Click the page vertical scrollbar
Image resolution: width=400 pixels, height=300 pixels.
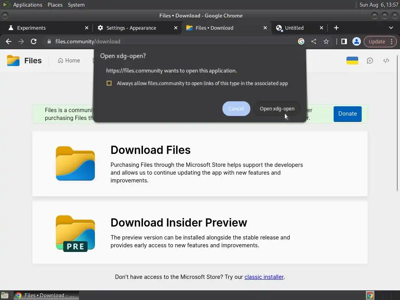[397, 122]
